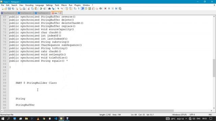Open the Tools menu
216x121 pixels.
pos(57,5)
